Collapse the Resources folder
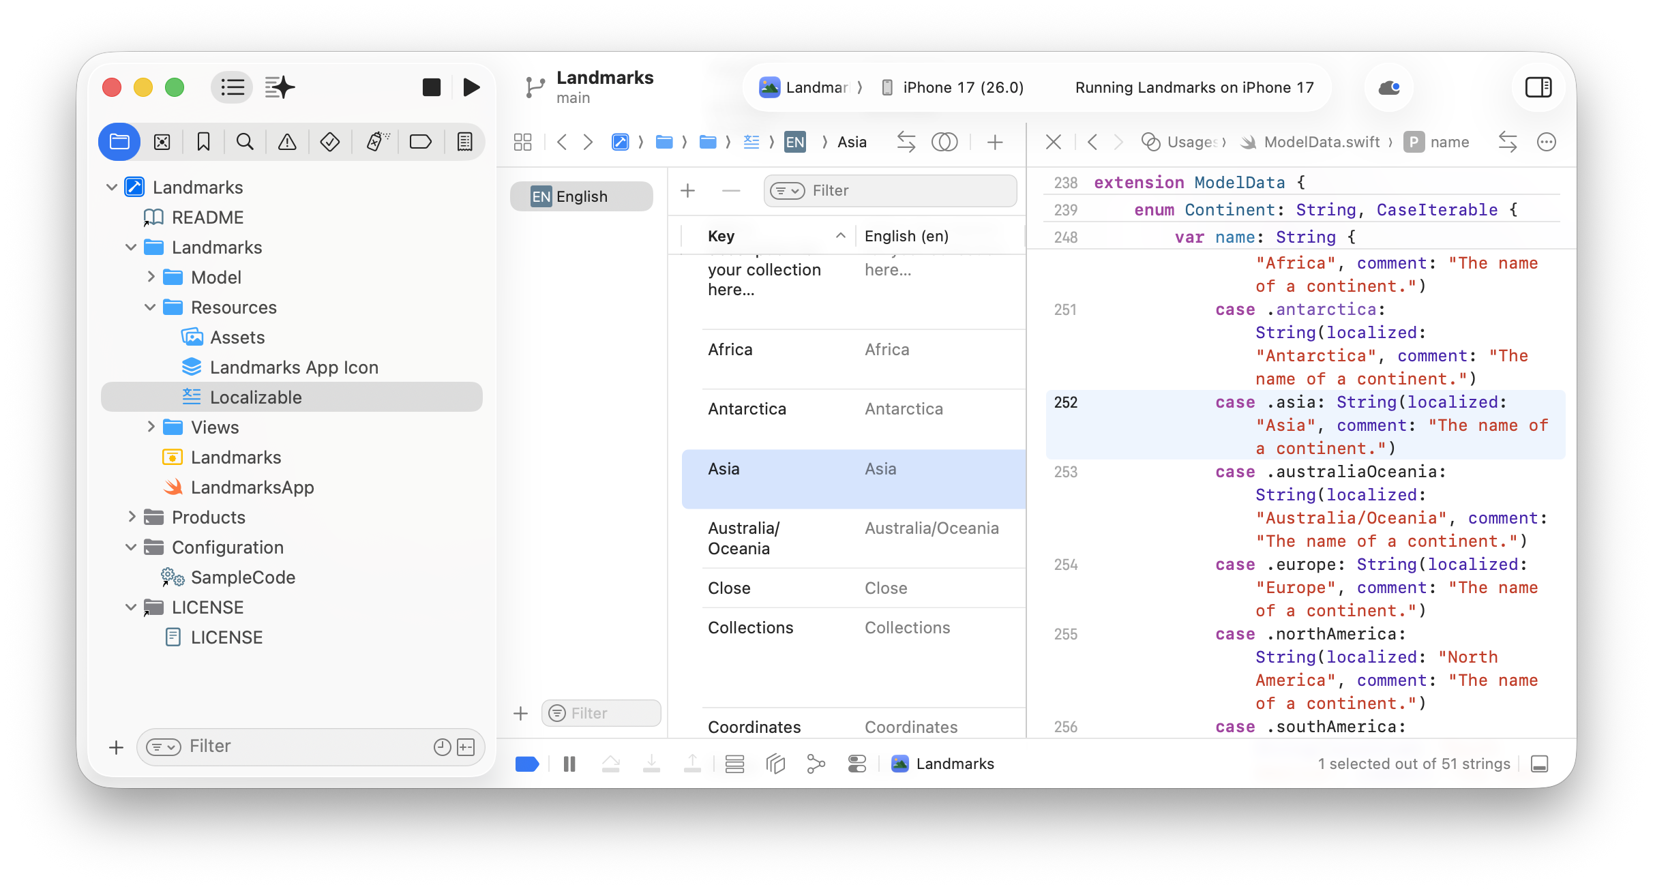This screenshot has width=1653, height=889. pyautogui.click(x=150, y=307)
